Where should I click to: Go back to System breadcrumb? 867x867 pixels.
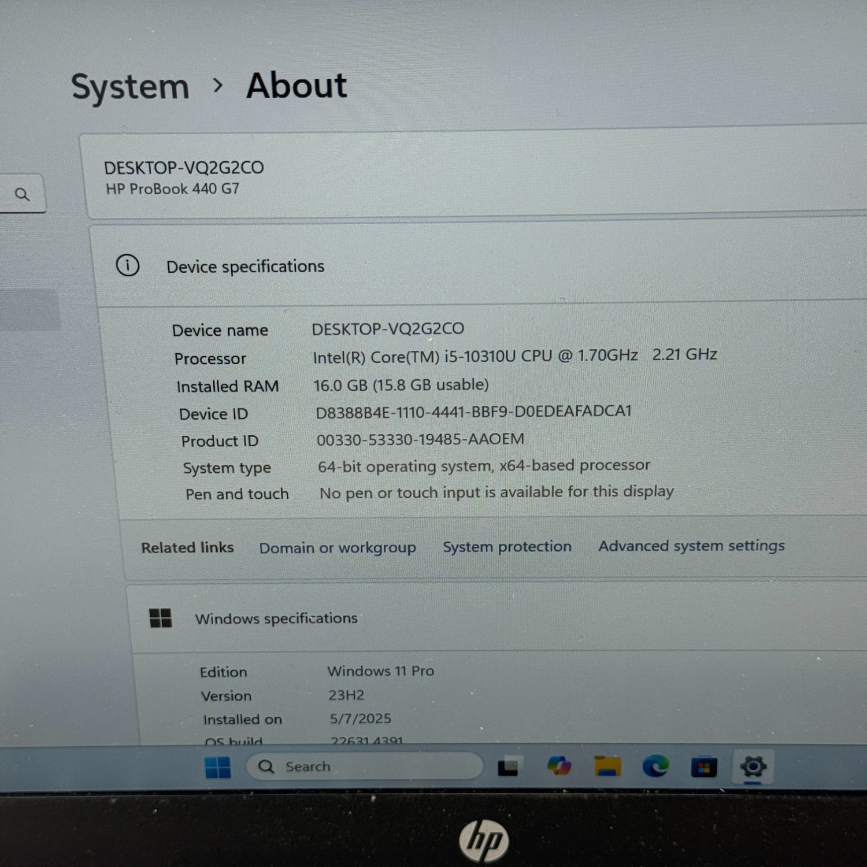(x=130, y=87)
